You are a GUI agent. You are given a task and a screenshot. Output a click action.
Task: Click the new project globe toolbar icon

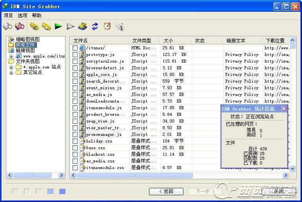(7, 26)
